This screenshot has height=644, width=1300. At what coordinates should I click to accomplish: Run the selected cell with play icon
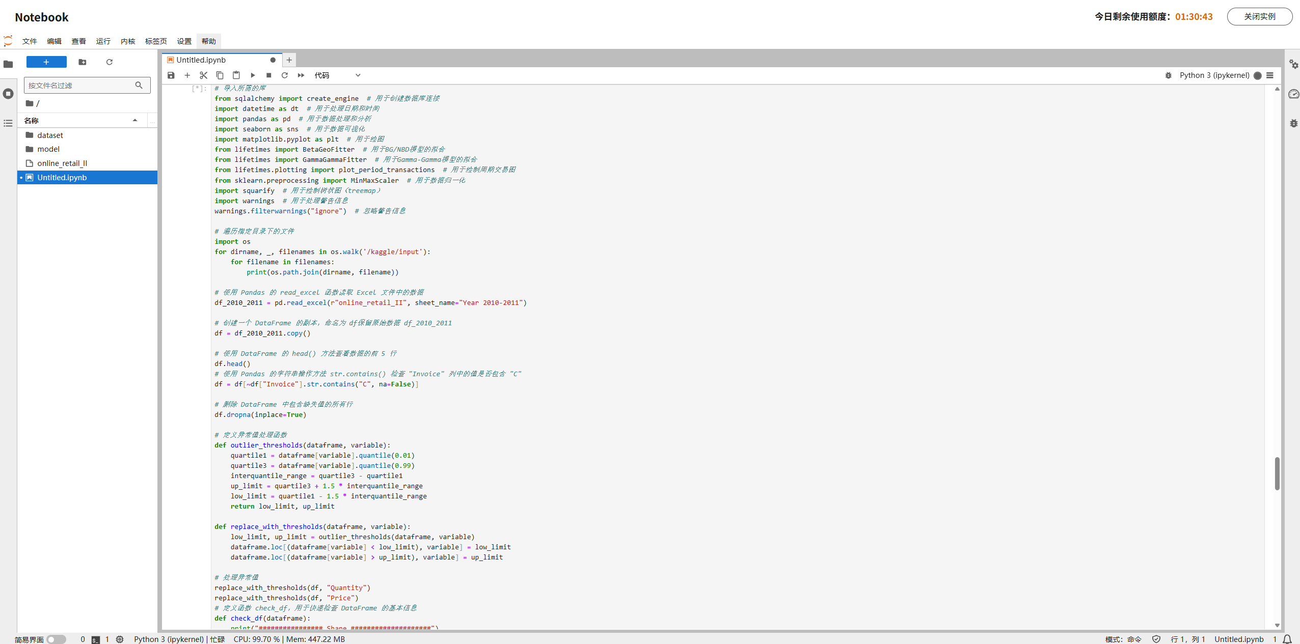pyautogui.click(x=253, y=75)
